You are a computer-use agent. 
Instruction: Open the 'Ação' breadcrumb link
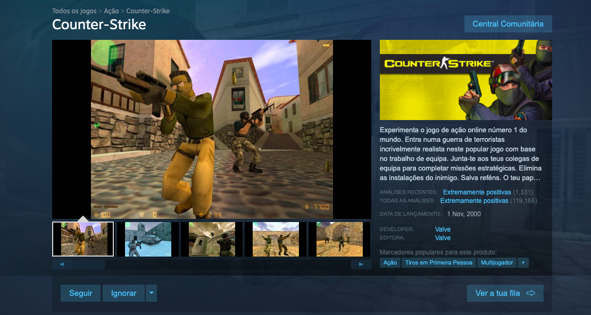112,11
